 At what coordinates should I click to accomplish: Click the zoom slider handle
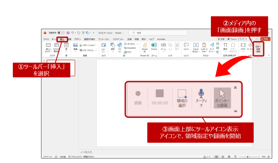[248, 157]
